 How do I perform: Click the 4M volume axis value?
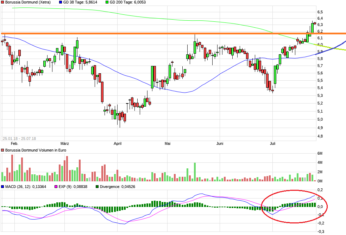pos(320,163)
